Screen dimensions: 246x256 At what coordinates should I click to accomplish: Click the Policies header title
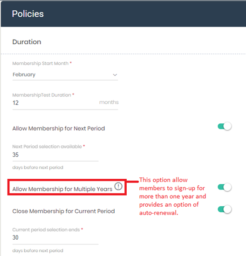[28, 13]
